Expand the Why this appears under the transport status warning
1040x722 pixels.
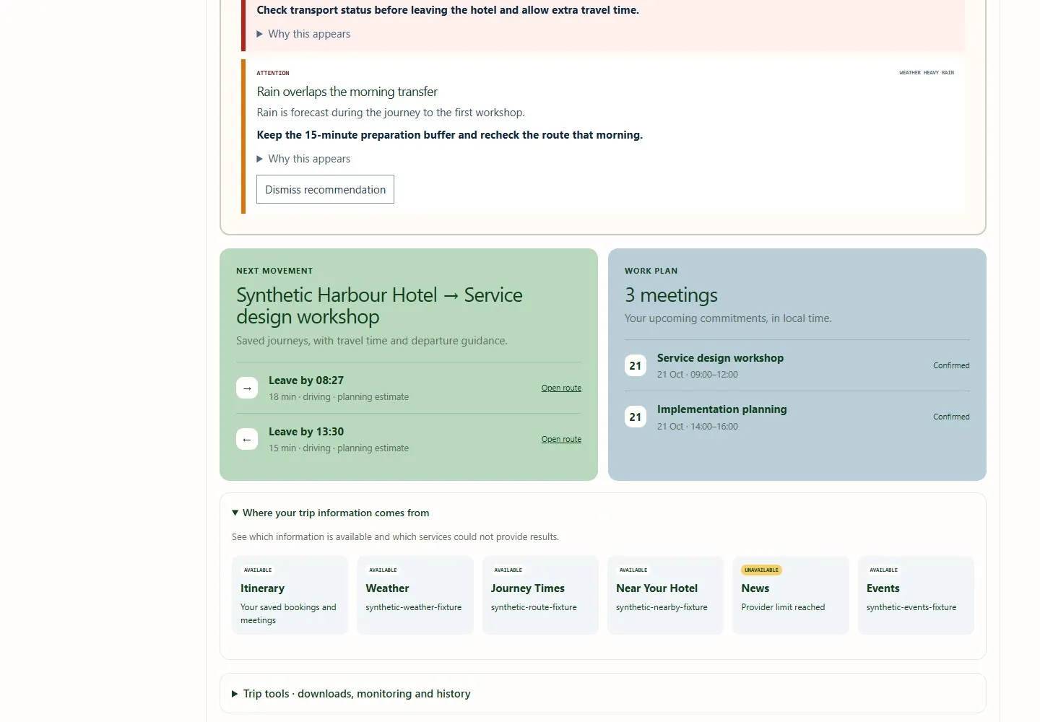pos(303,34)
